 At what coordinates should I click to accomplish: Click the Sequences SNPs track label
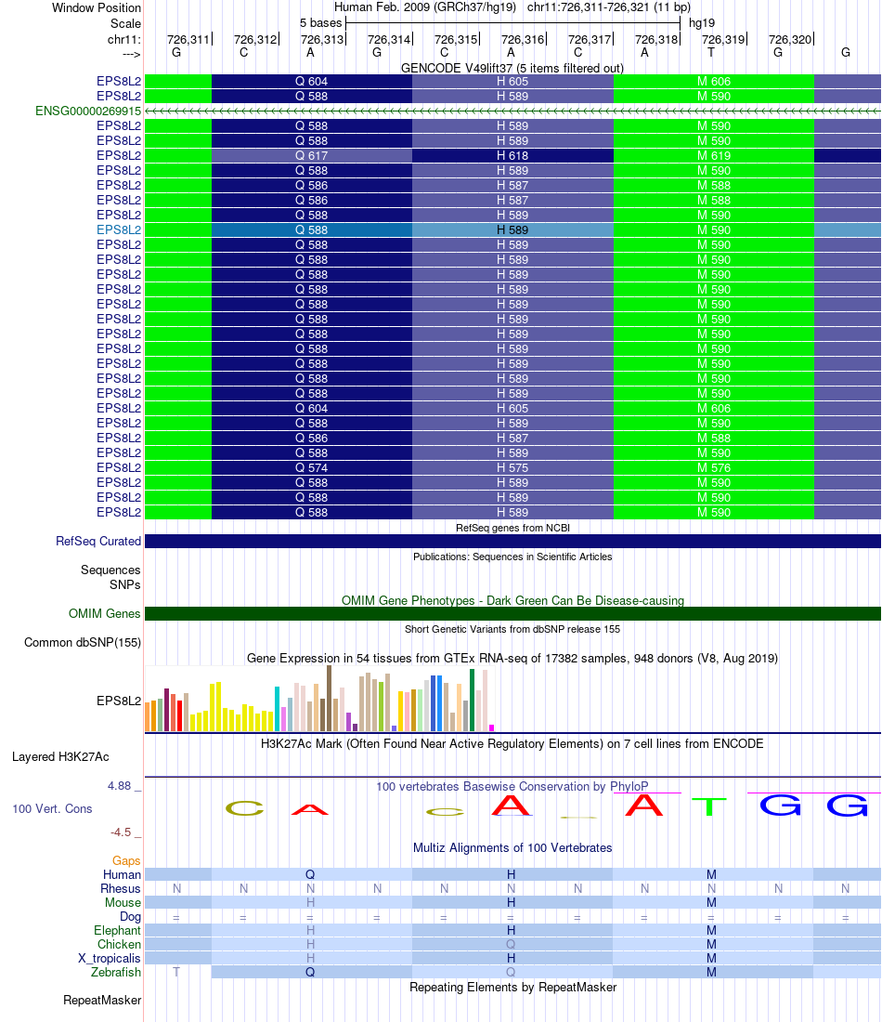click(110, 577)
